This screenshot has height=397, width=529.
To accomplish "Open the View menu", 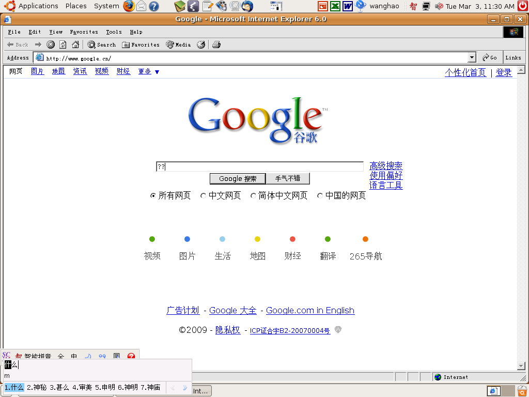I will (x=56, y=32).
